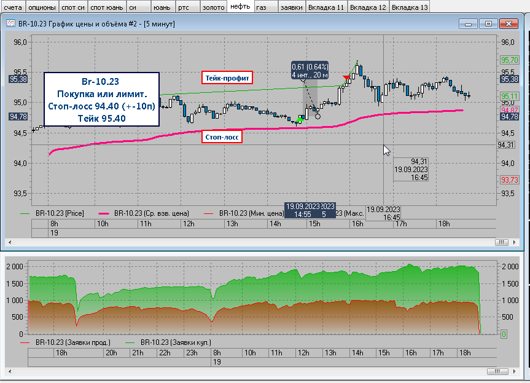Select the Стоп-лосс label box

pyautogui.click(x=222, y=136)
